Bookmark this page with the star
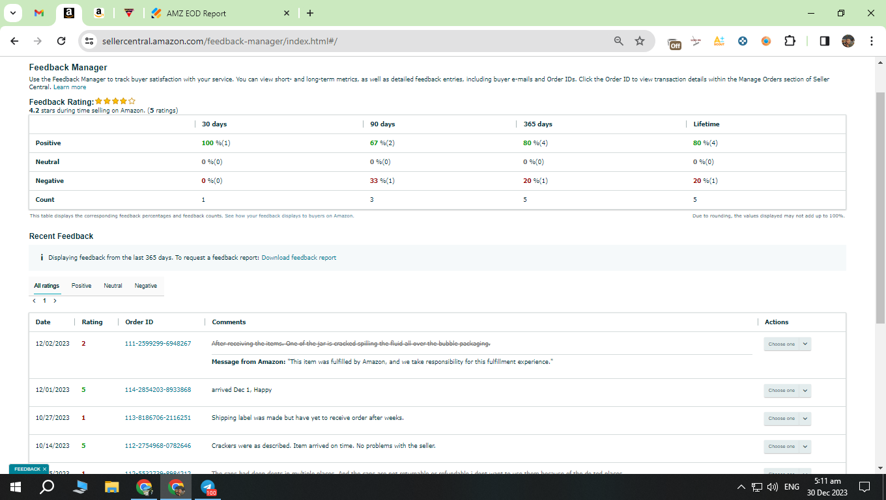 [x=640, y=41]
